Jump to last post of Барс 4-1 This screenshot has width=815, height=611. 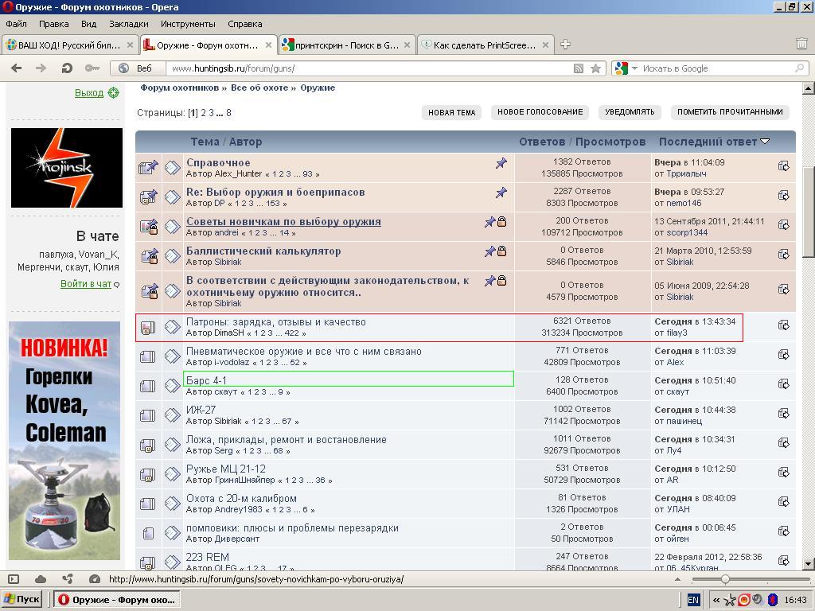click(x=783, y=386)
